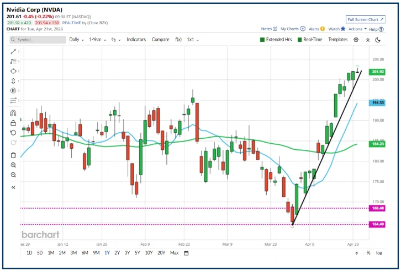Open the Daily period dropdown
401x271 pixels.
pyautogui.click(x=76, y=40)
